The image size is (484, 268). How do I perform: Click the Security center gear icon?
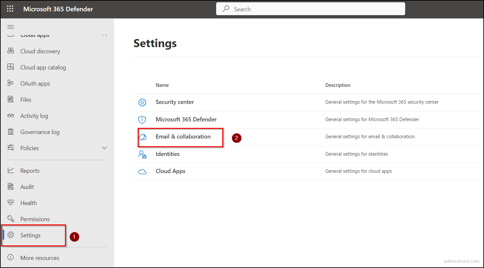tap(142, 102)
